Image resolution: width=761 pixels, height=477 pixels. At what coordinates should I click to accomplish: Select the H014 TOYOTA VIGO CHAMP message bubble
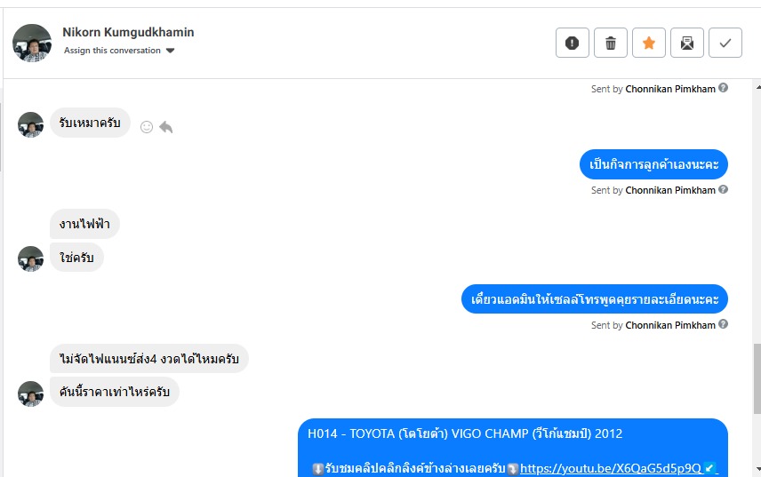pyautogui.click(x=513, y=448)
